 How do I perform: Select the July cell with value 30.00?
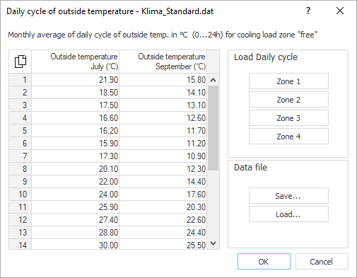point(75,244)
